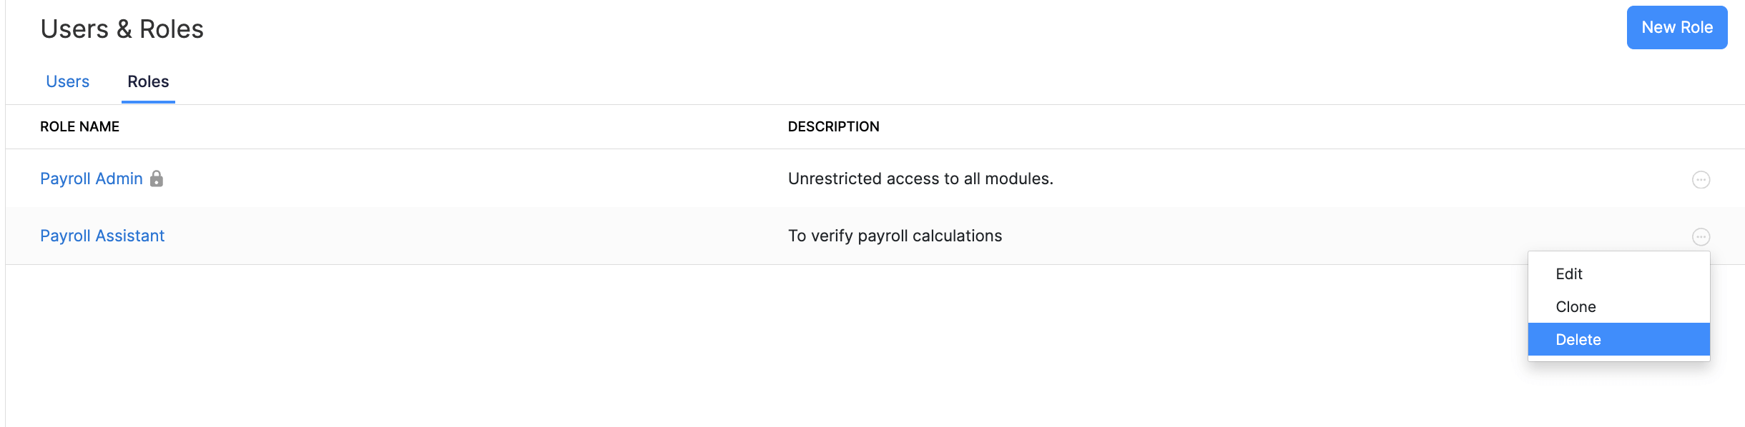Open the more options icon for Payroll Admin
The image size is (1745, 427).
(1701, 179)
